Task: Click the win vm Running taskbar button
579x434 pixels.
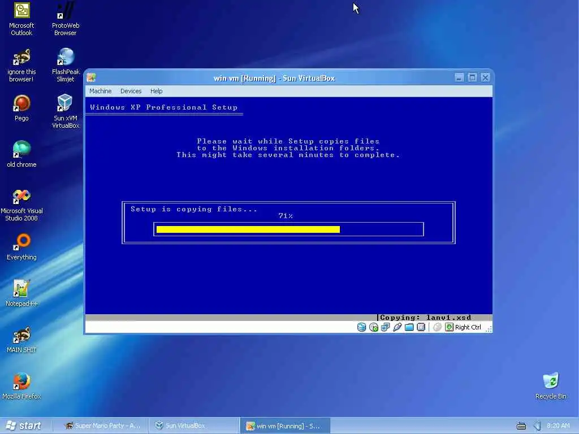Action: (285, 426)
